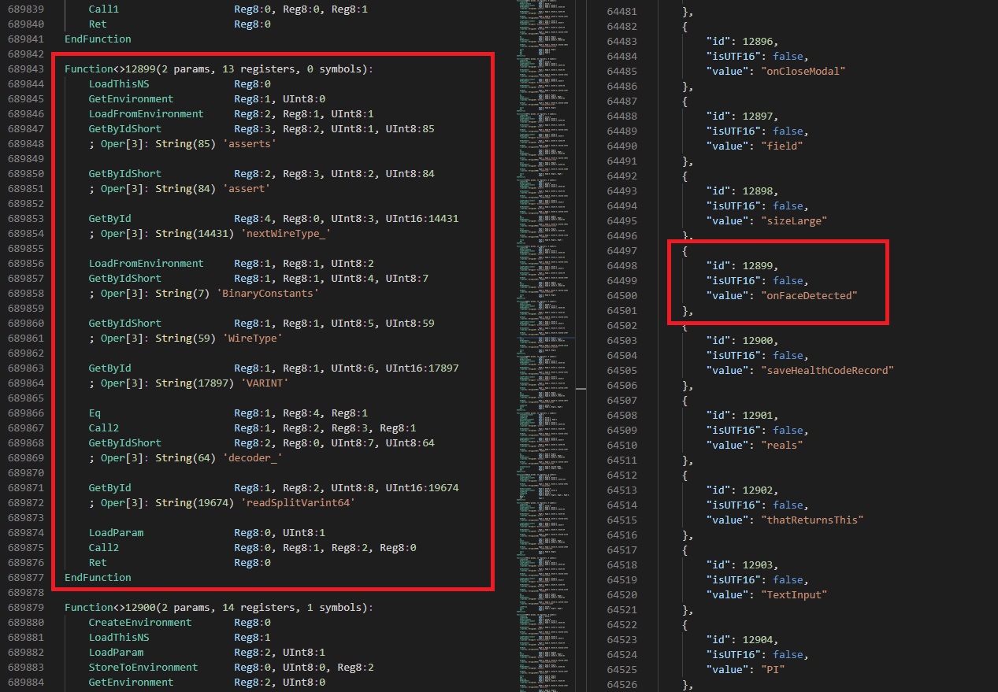
Task: Click the Call1 opcode
Action: 104,9
